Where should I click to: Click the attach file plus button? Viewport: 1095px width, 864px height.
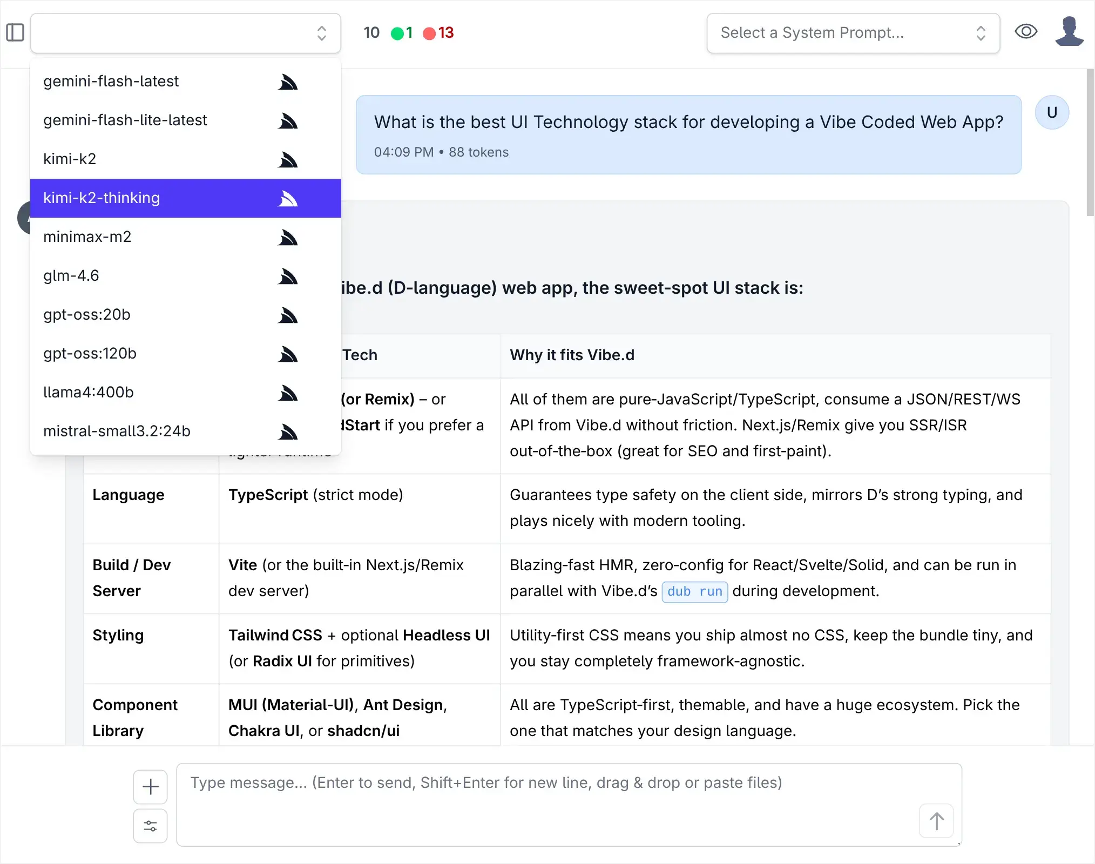[x=150, y=787]
